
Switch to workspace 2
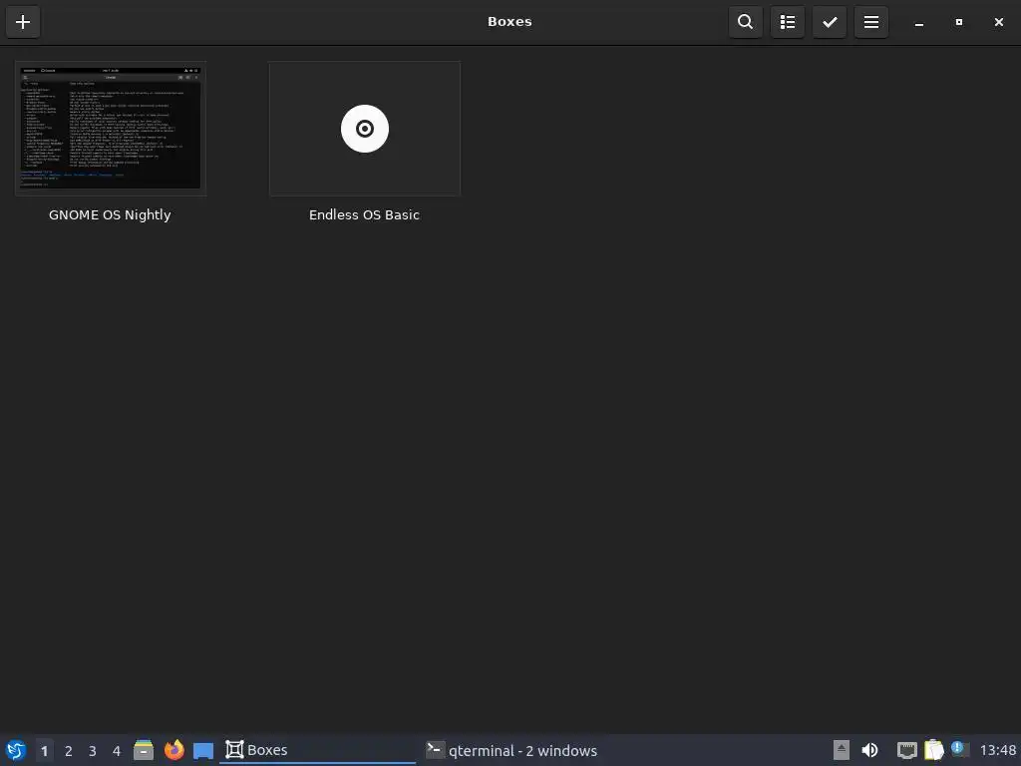pyautogui.click(x=69, y=751)
